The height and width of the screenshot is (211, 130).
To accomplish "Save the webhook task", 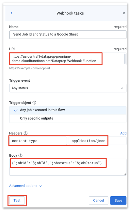I will (118, 200).
